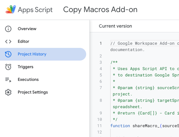Switch to the Editor page label

(23, 42)
